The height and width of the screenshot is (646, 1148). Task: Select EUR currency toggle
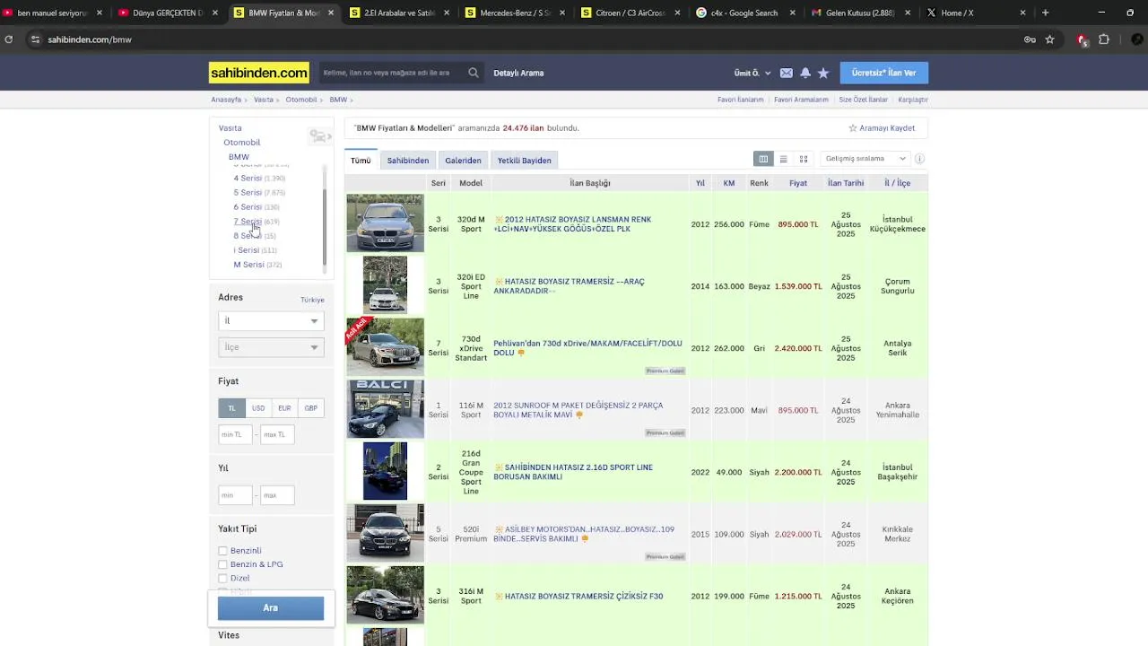[284, 408]
